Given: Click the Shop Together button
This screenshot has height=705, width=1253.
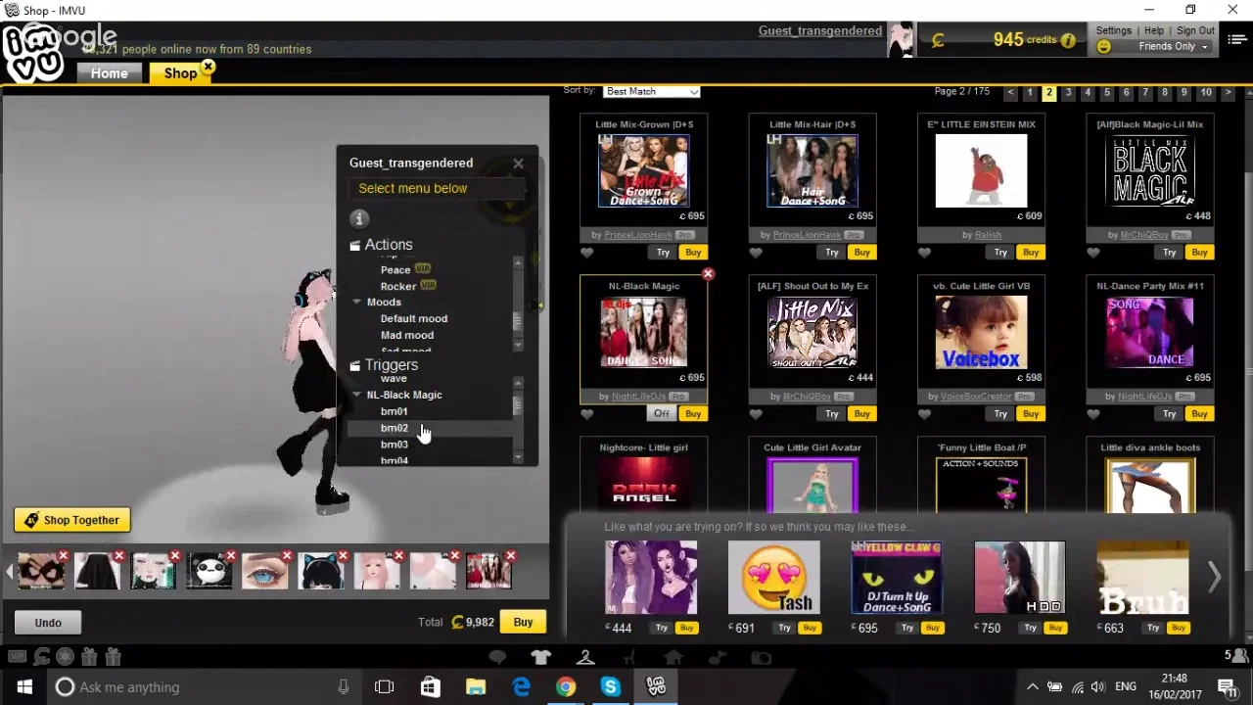Looking at the screenshot, I should [x=72, y=520].
